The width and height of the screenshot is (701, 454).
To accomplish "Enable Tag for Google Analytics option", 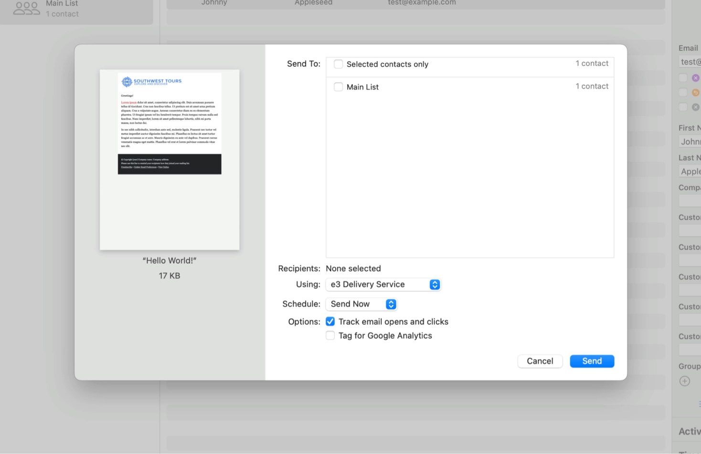I will (330, 336).
